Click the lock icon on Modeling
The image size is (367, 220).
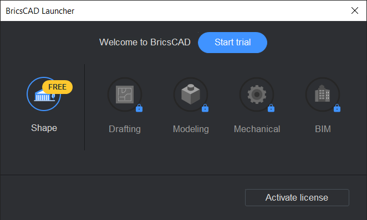(x=205, y=108)
